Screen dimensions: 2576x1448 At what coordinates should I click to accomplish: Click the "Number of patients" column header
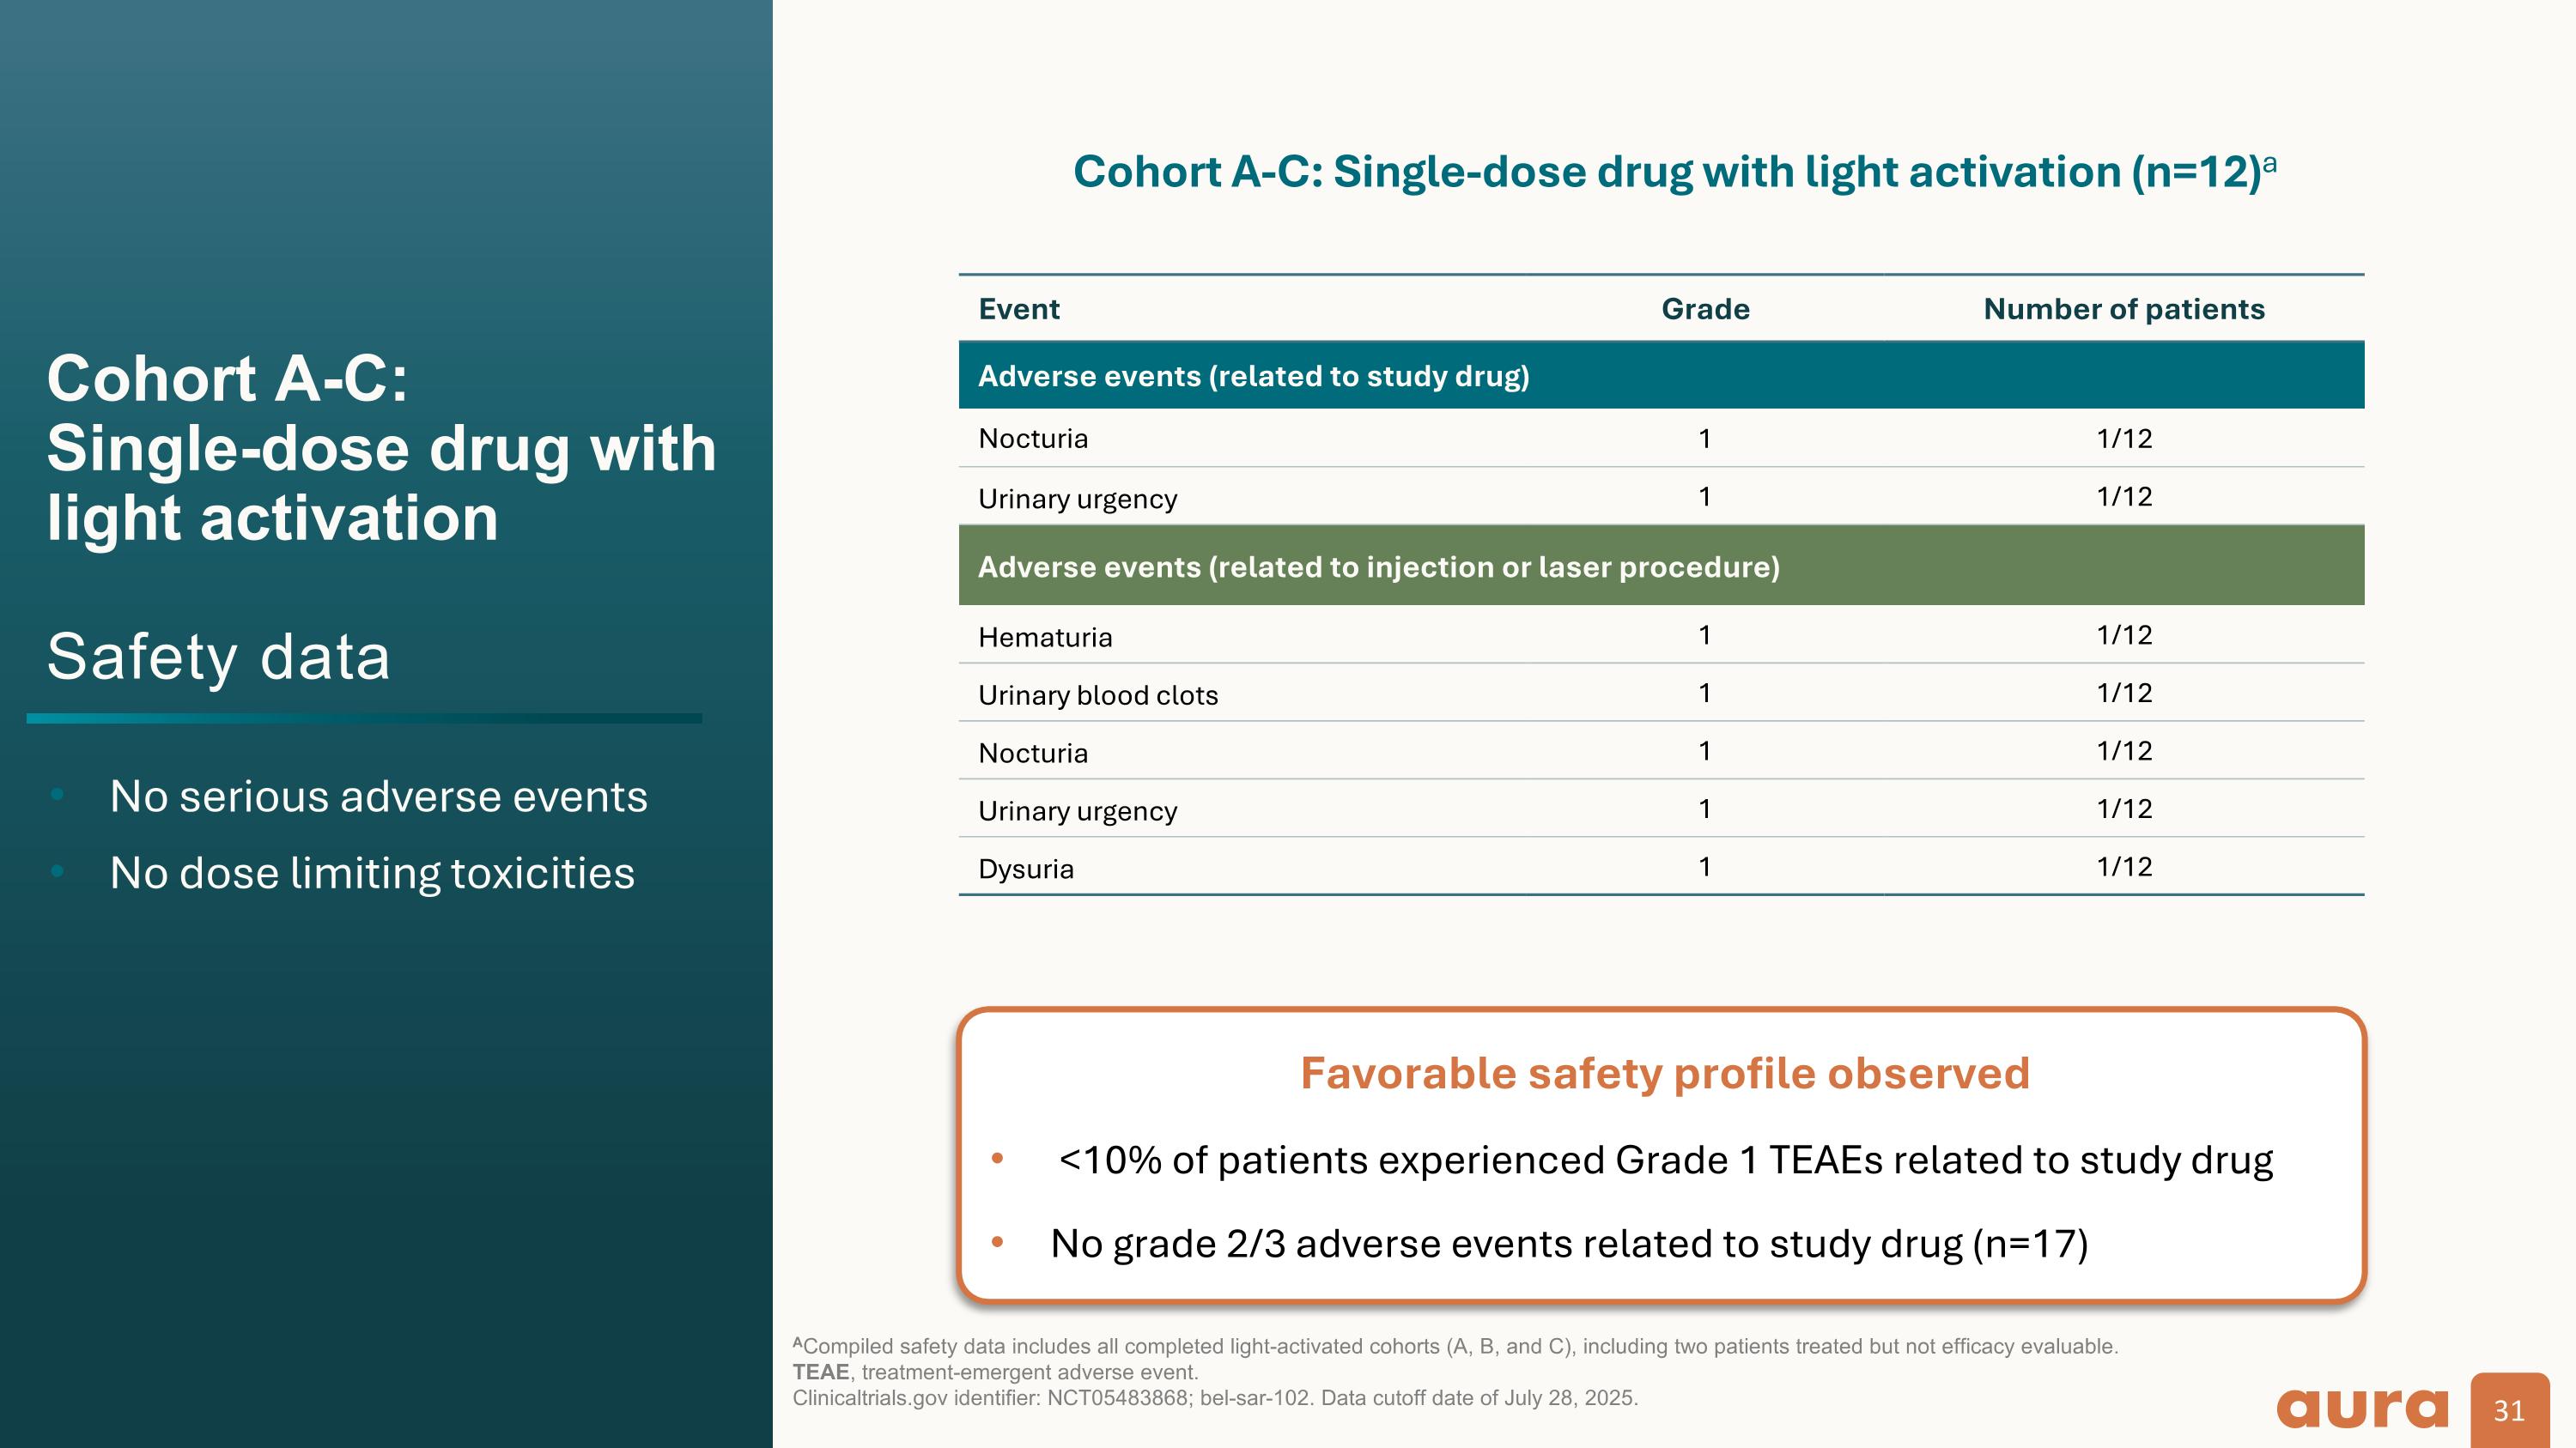tap(2124, 309)
